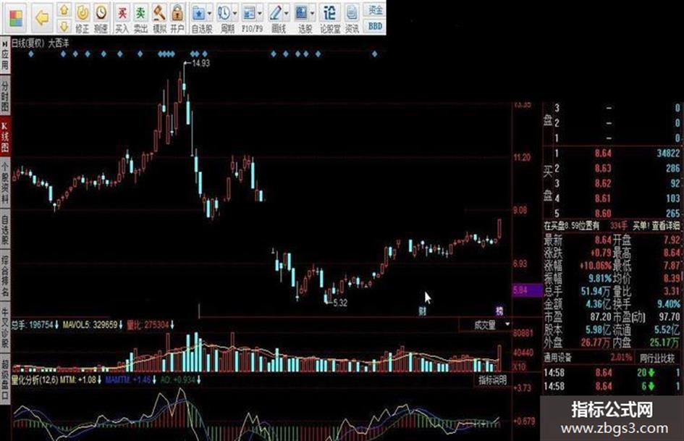Open the 测速 speed test clock icon
The image size is (684, 441).
click(x=101, y=12)
